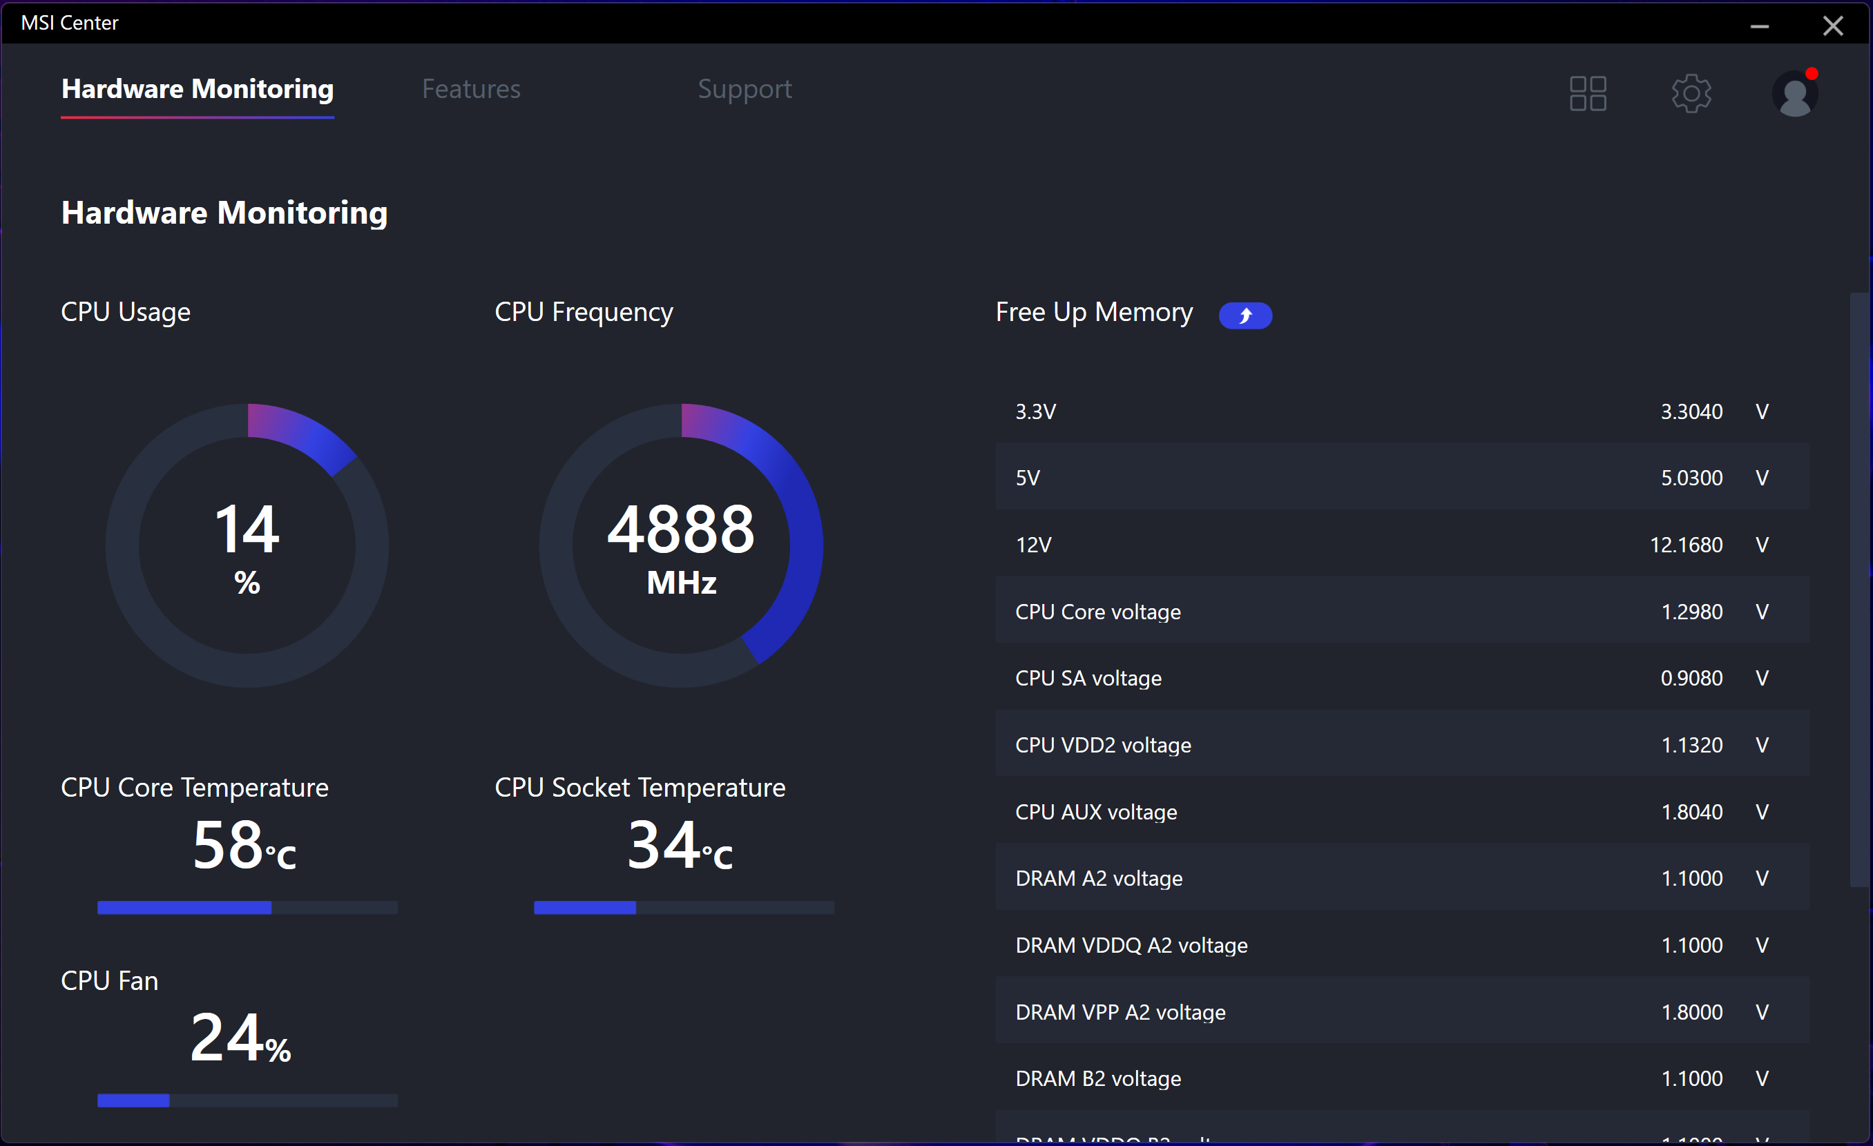Select the 12V voltage row
1873x1146 pixels.
(x=1402, y=544)
